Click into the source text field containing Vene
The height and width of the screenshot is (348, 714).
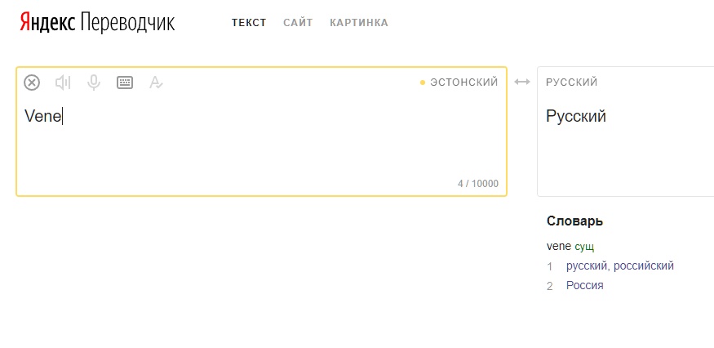point(261,136)
